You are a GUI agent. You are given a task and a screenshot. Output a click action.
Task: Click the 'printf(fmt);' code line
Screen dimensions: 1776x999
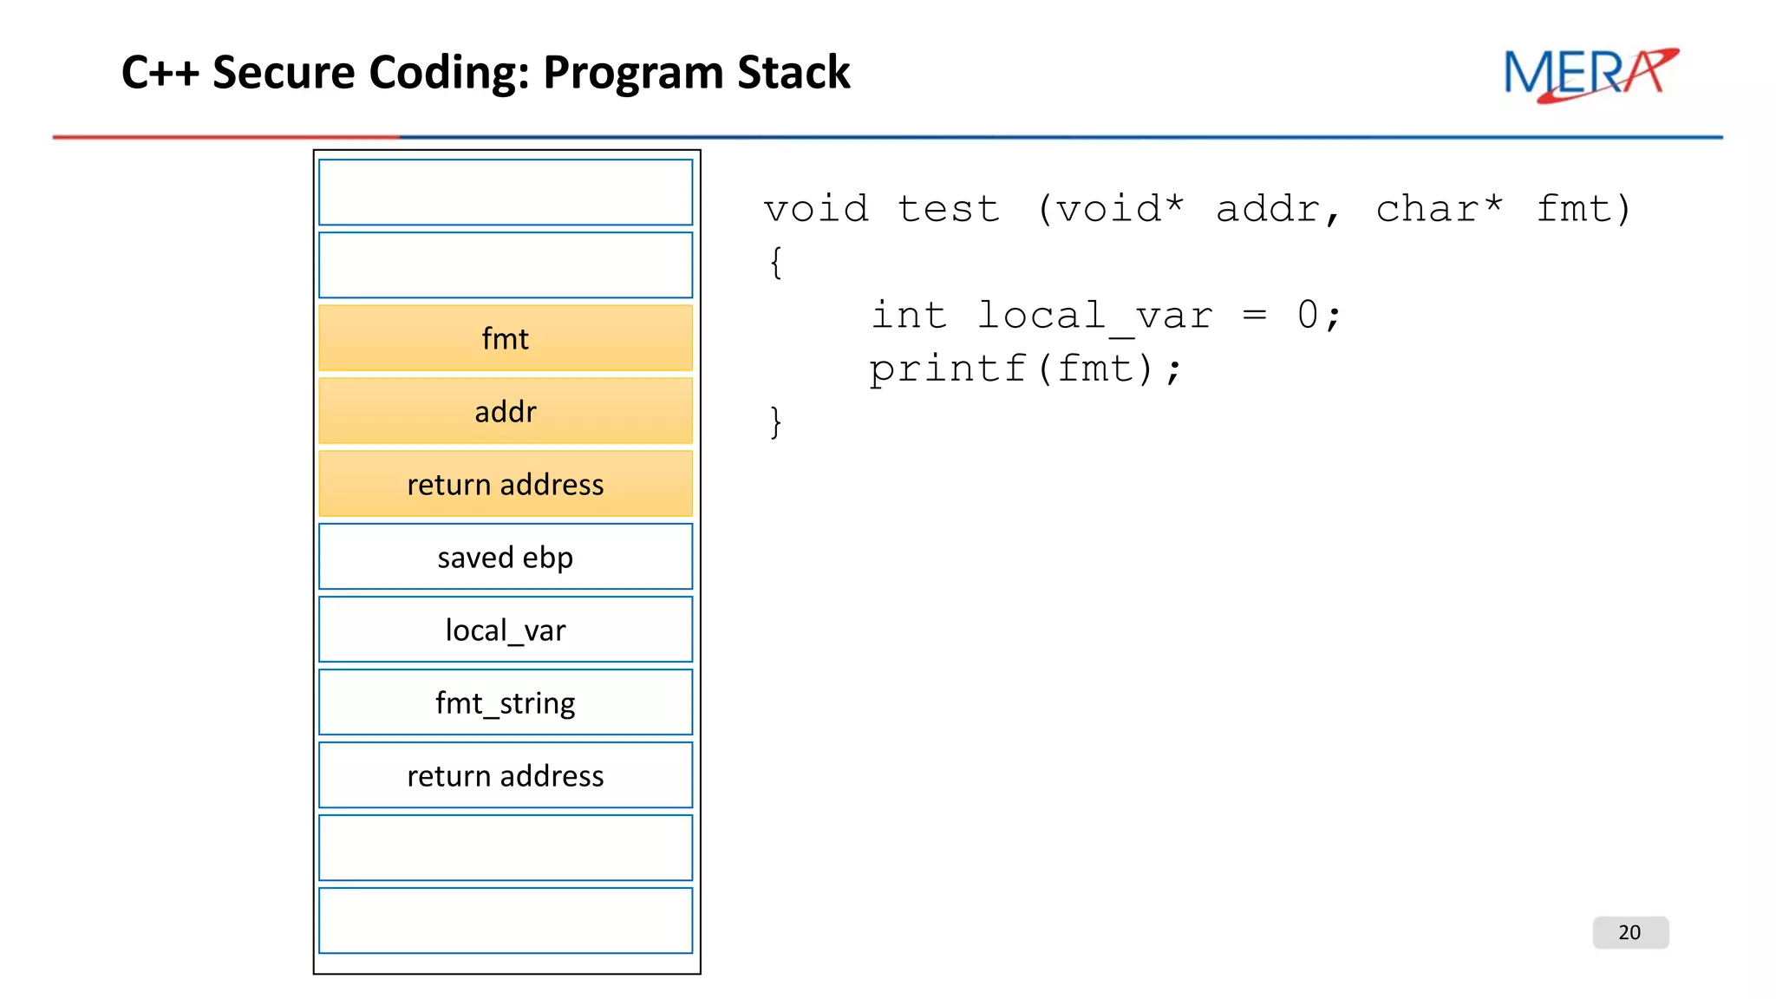[x=1025, y=369]
